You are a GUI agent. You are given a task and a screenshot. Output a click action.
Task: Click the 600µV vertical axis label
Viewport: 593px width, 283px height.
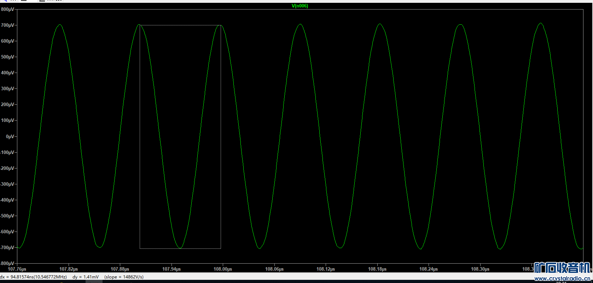(7, 41)
